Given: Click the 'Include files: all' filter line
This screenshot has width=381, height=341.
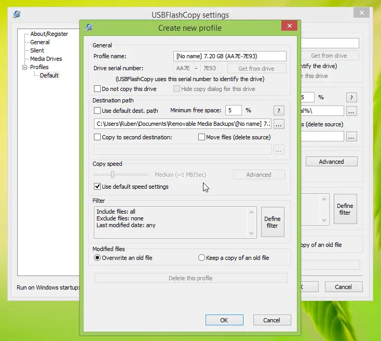Looking at the screenshot, I should pyautogui.click(x=116, y=212).
